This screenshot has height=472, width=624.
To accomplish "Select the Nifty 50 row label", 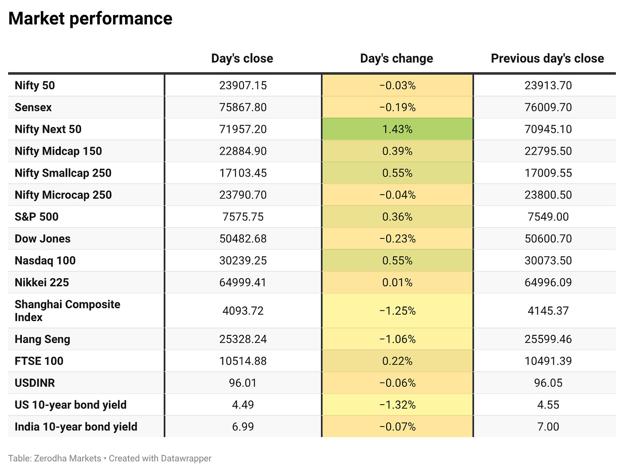I will coord(35,85).
